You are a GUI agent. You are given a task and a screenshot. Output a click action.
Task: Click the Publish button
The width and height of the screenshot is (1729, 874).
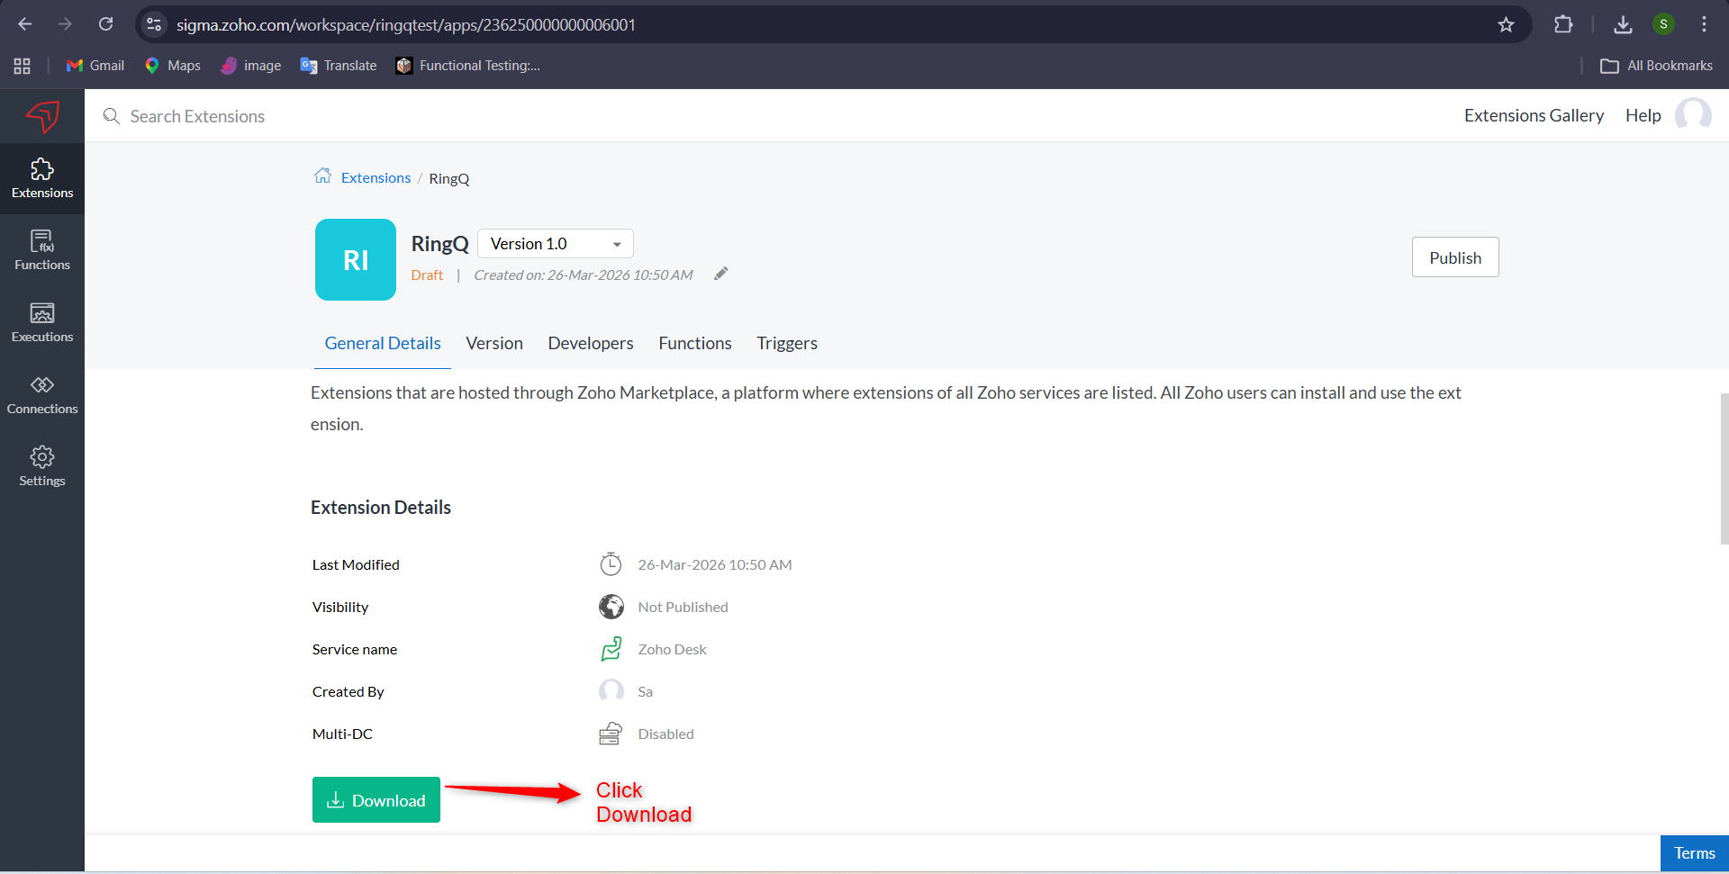coord(1455,257)
